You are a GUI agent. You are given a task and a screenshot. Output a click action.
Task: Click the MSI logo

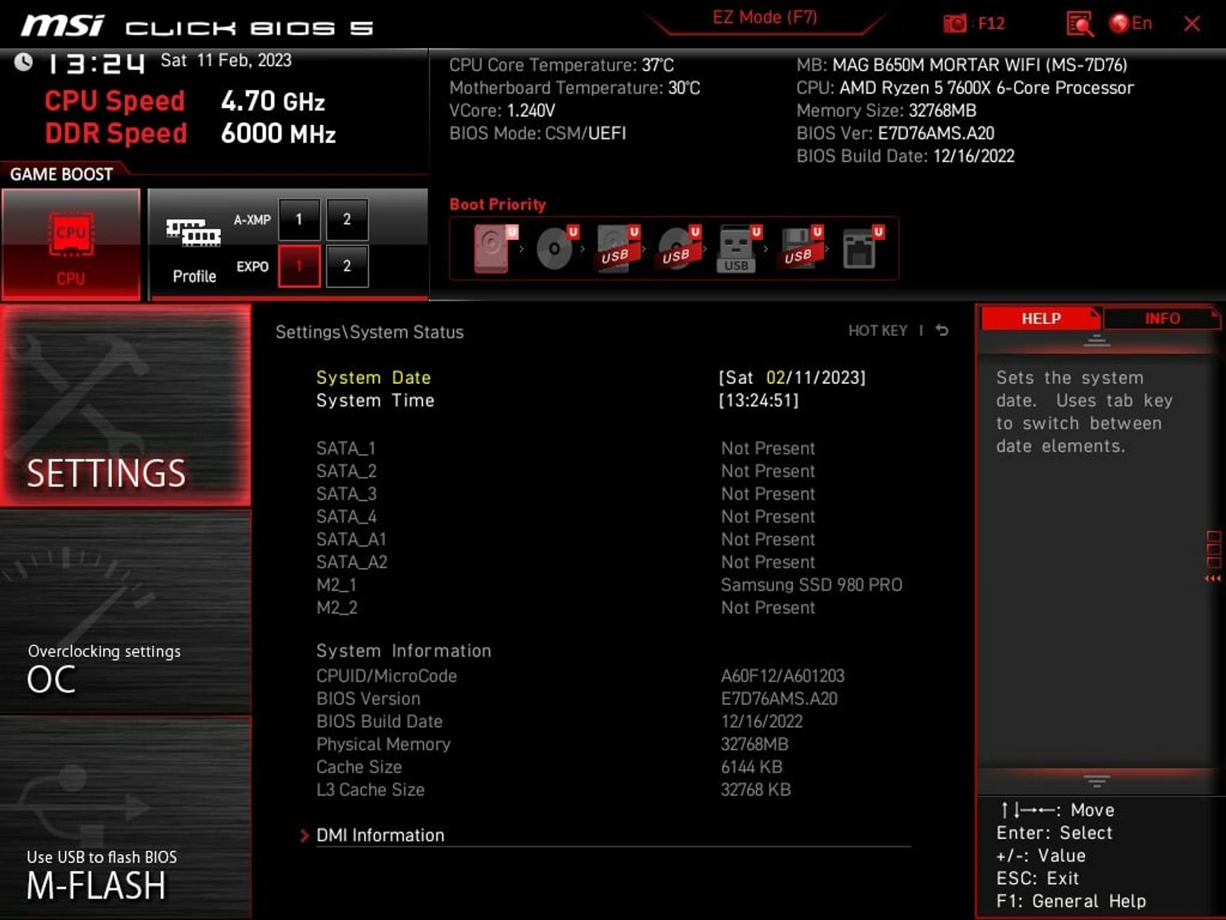tap(63, 26)
